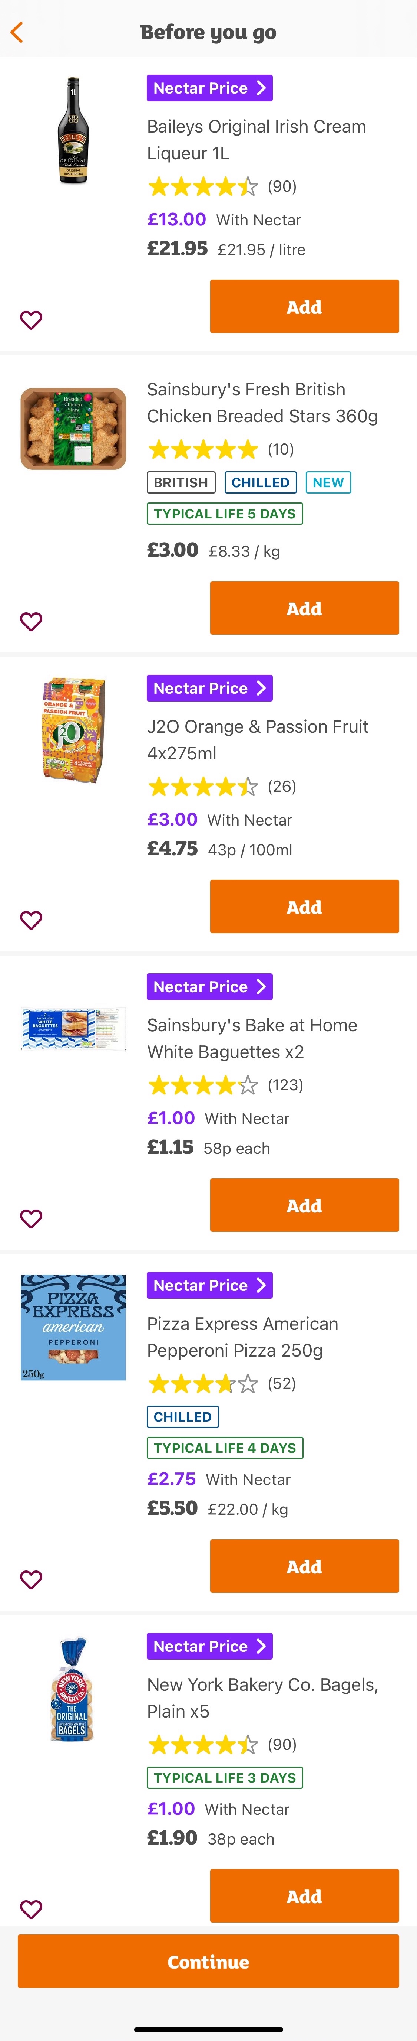Expand Nectar Price on Baileys

tap(210, 89)
